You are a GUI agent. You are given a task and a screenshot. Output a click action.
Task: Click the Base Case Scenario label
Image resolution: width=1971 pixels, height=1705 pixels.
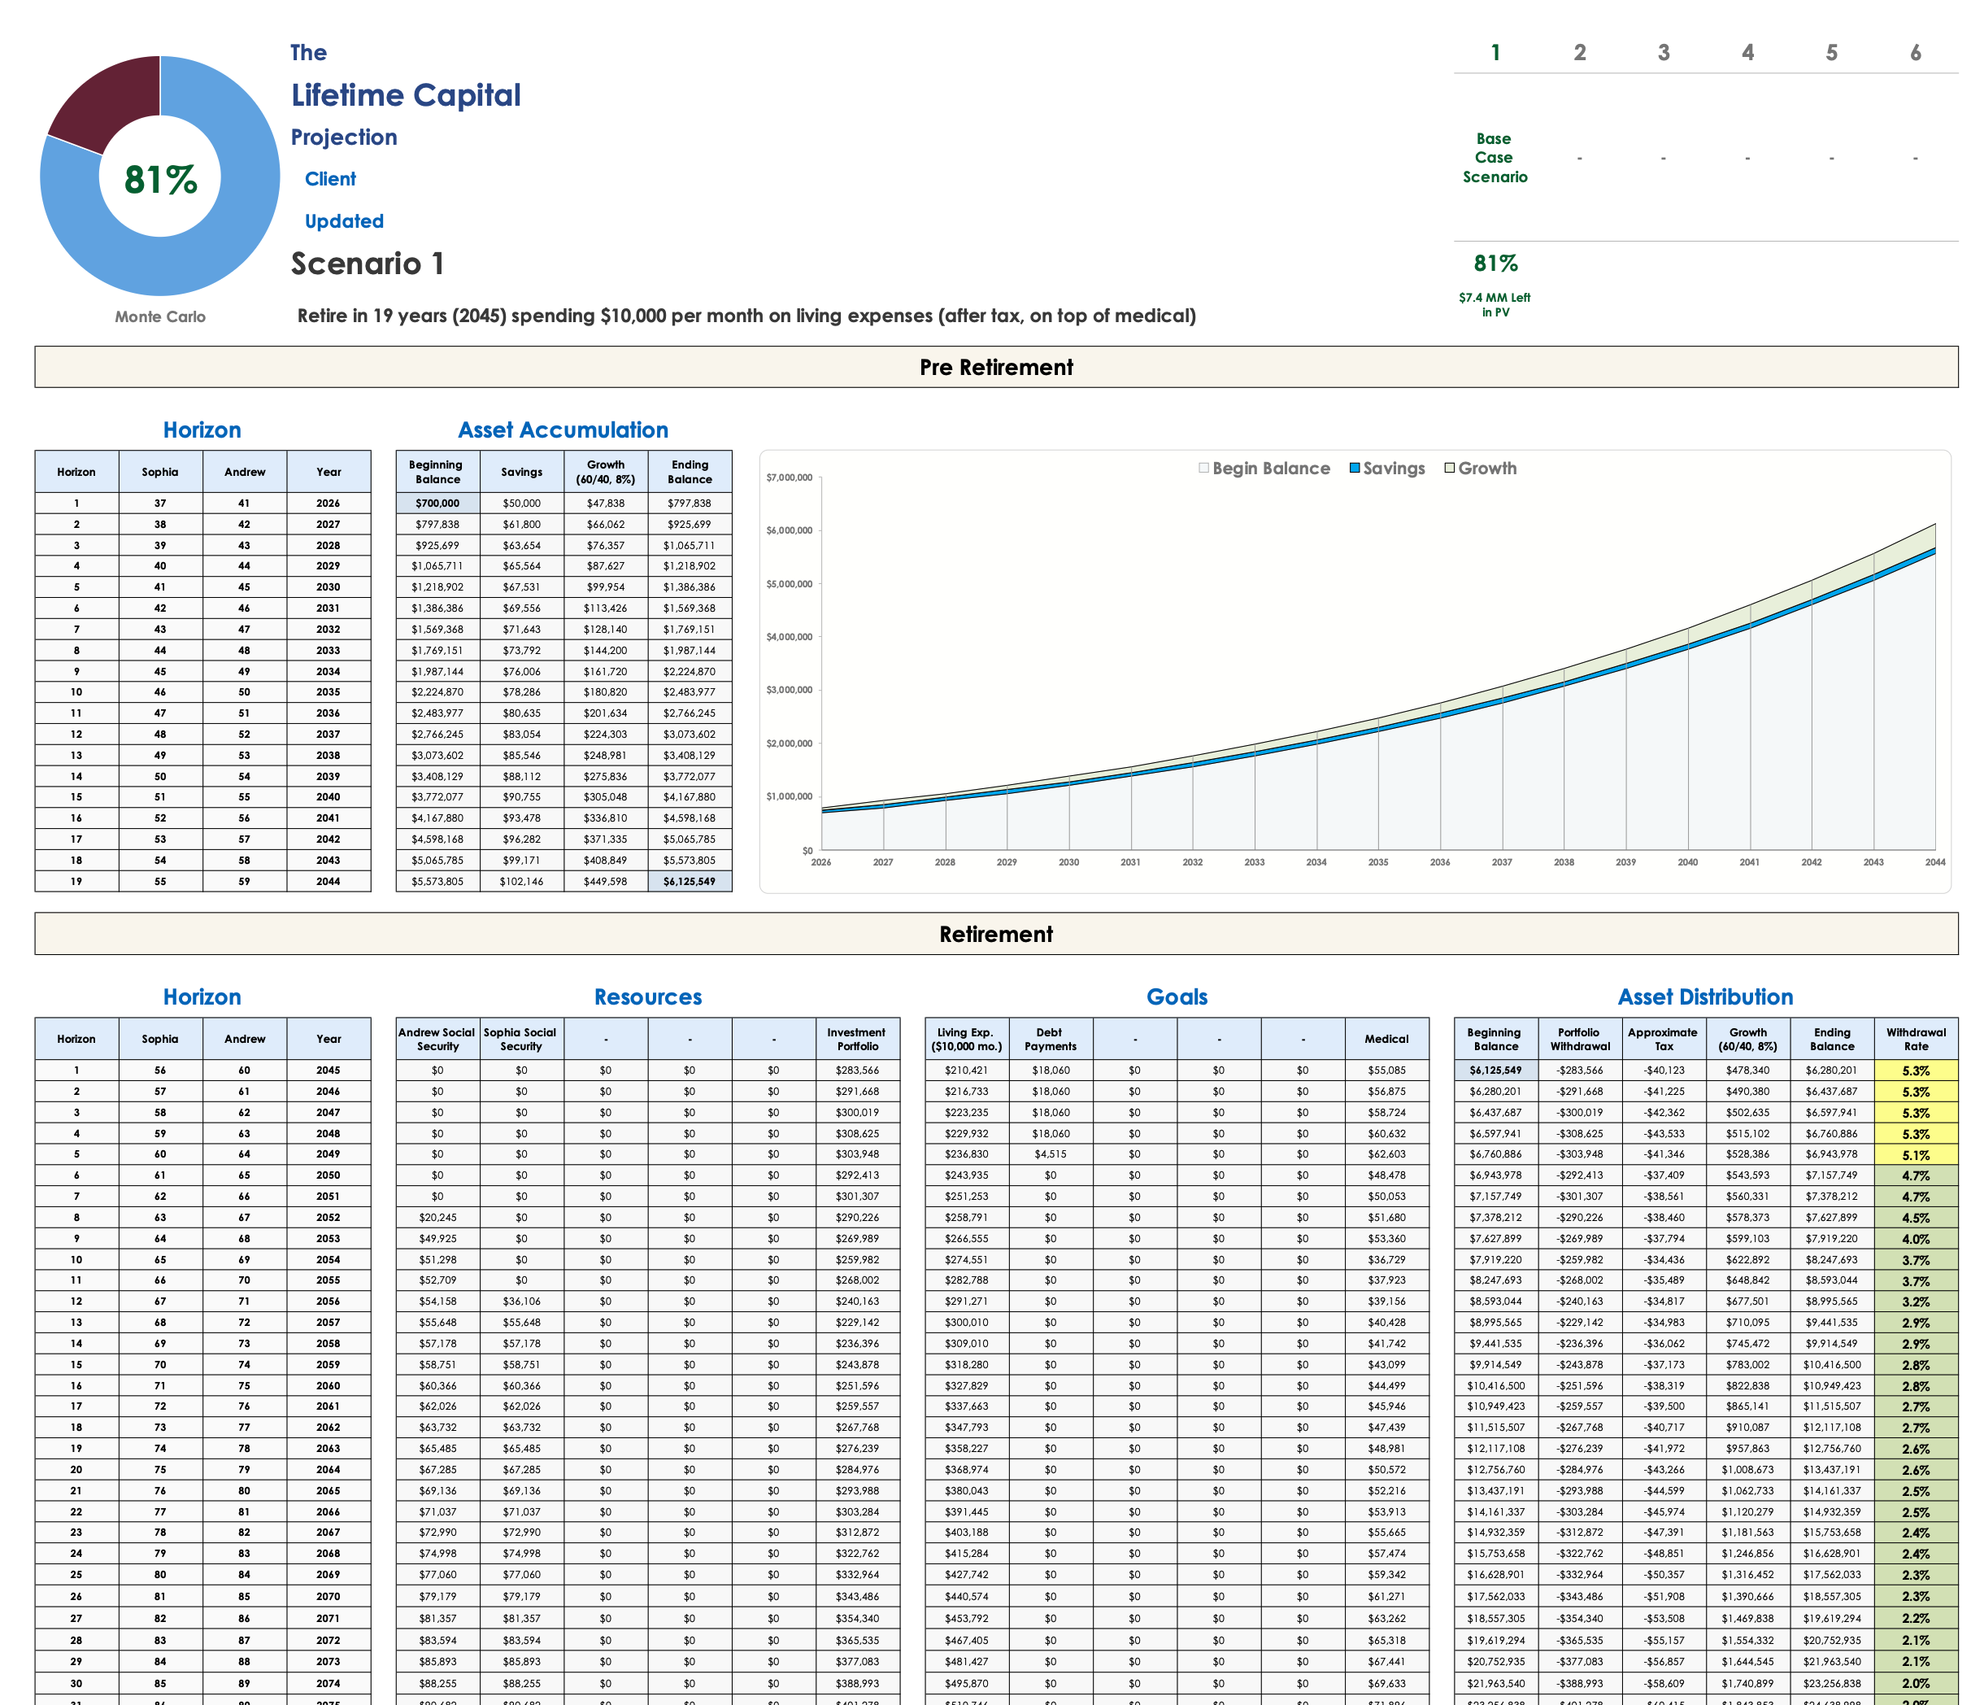[x=1495, y=158]
